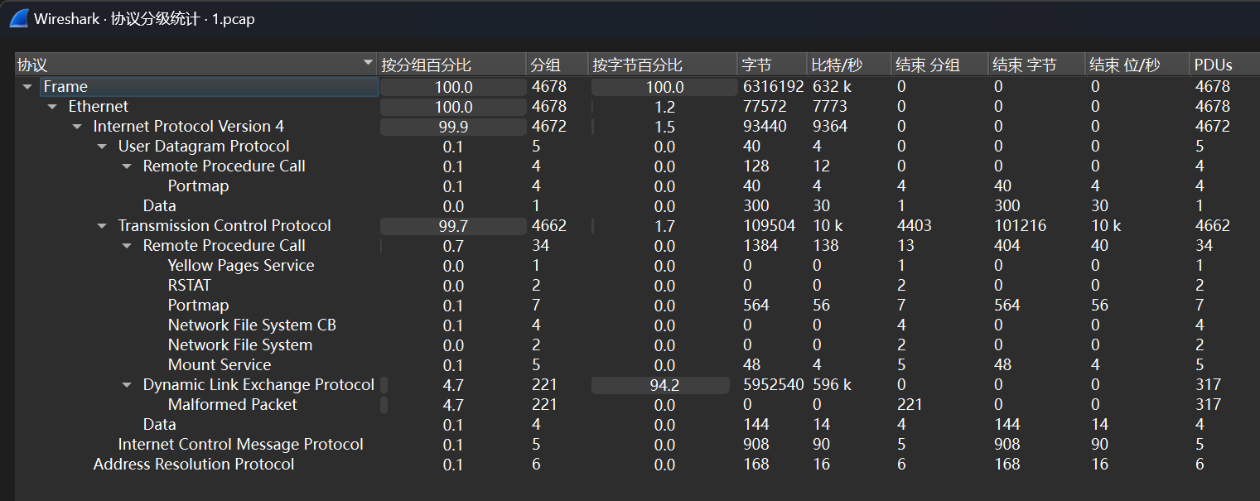
Task: Sort by the 结束 分组 column header
Action: click(927, 65)
